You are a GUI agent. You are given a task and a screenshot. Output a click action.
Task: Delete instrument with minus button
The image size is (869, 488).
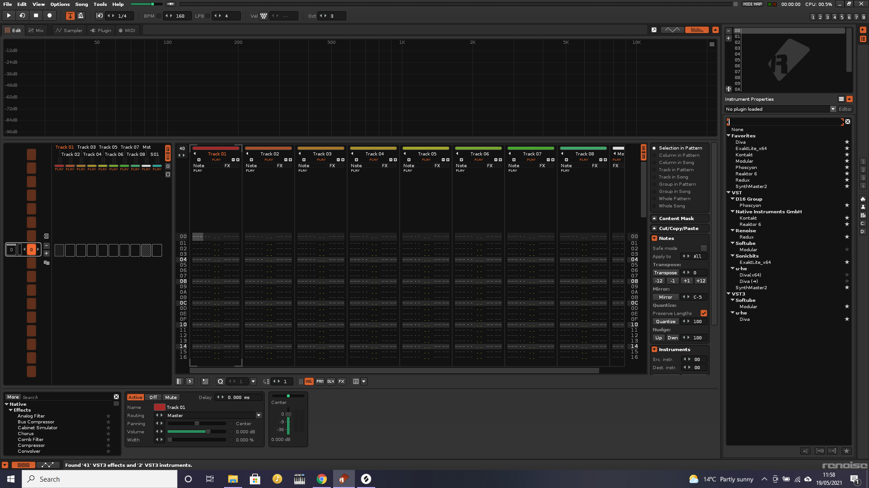(729, 31)
